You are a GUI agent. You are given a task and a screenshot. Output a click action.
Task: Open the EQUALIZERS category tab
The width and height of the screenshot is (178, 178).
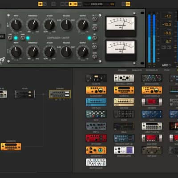[137, 70]
